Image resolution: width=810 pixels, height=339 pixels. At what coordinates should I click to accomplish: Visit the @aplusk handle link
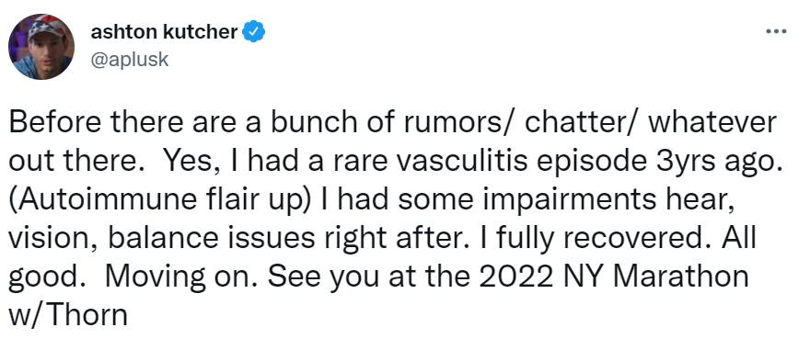(130, 60)
